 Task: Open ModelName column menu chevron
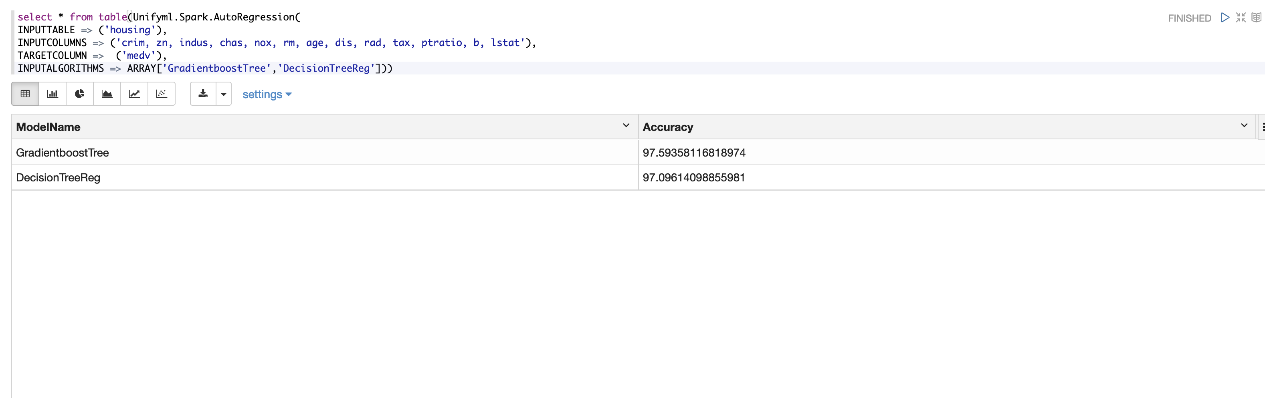pyautogui.click(x=626, y=126)
